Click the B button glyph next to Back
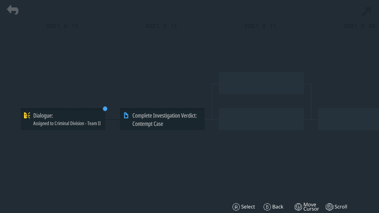Viewport: 379px width, 213px height. pos(267,207)
